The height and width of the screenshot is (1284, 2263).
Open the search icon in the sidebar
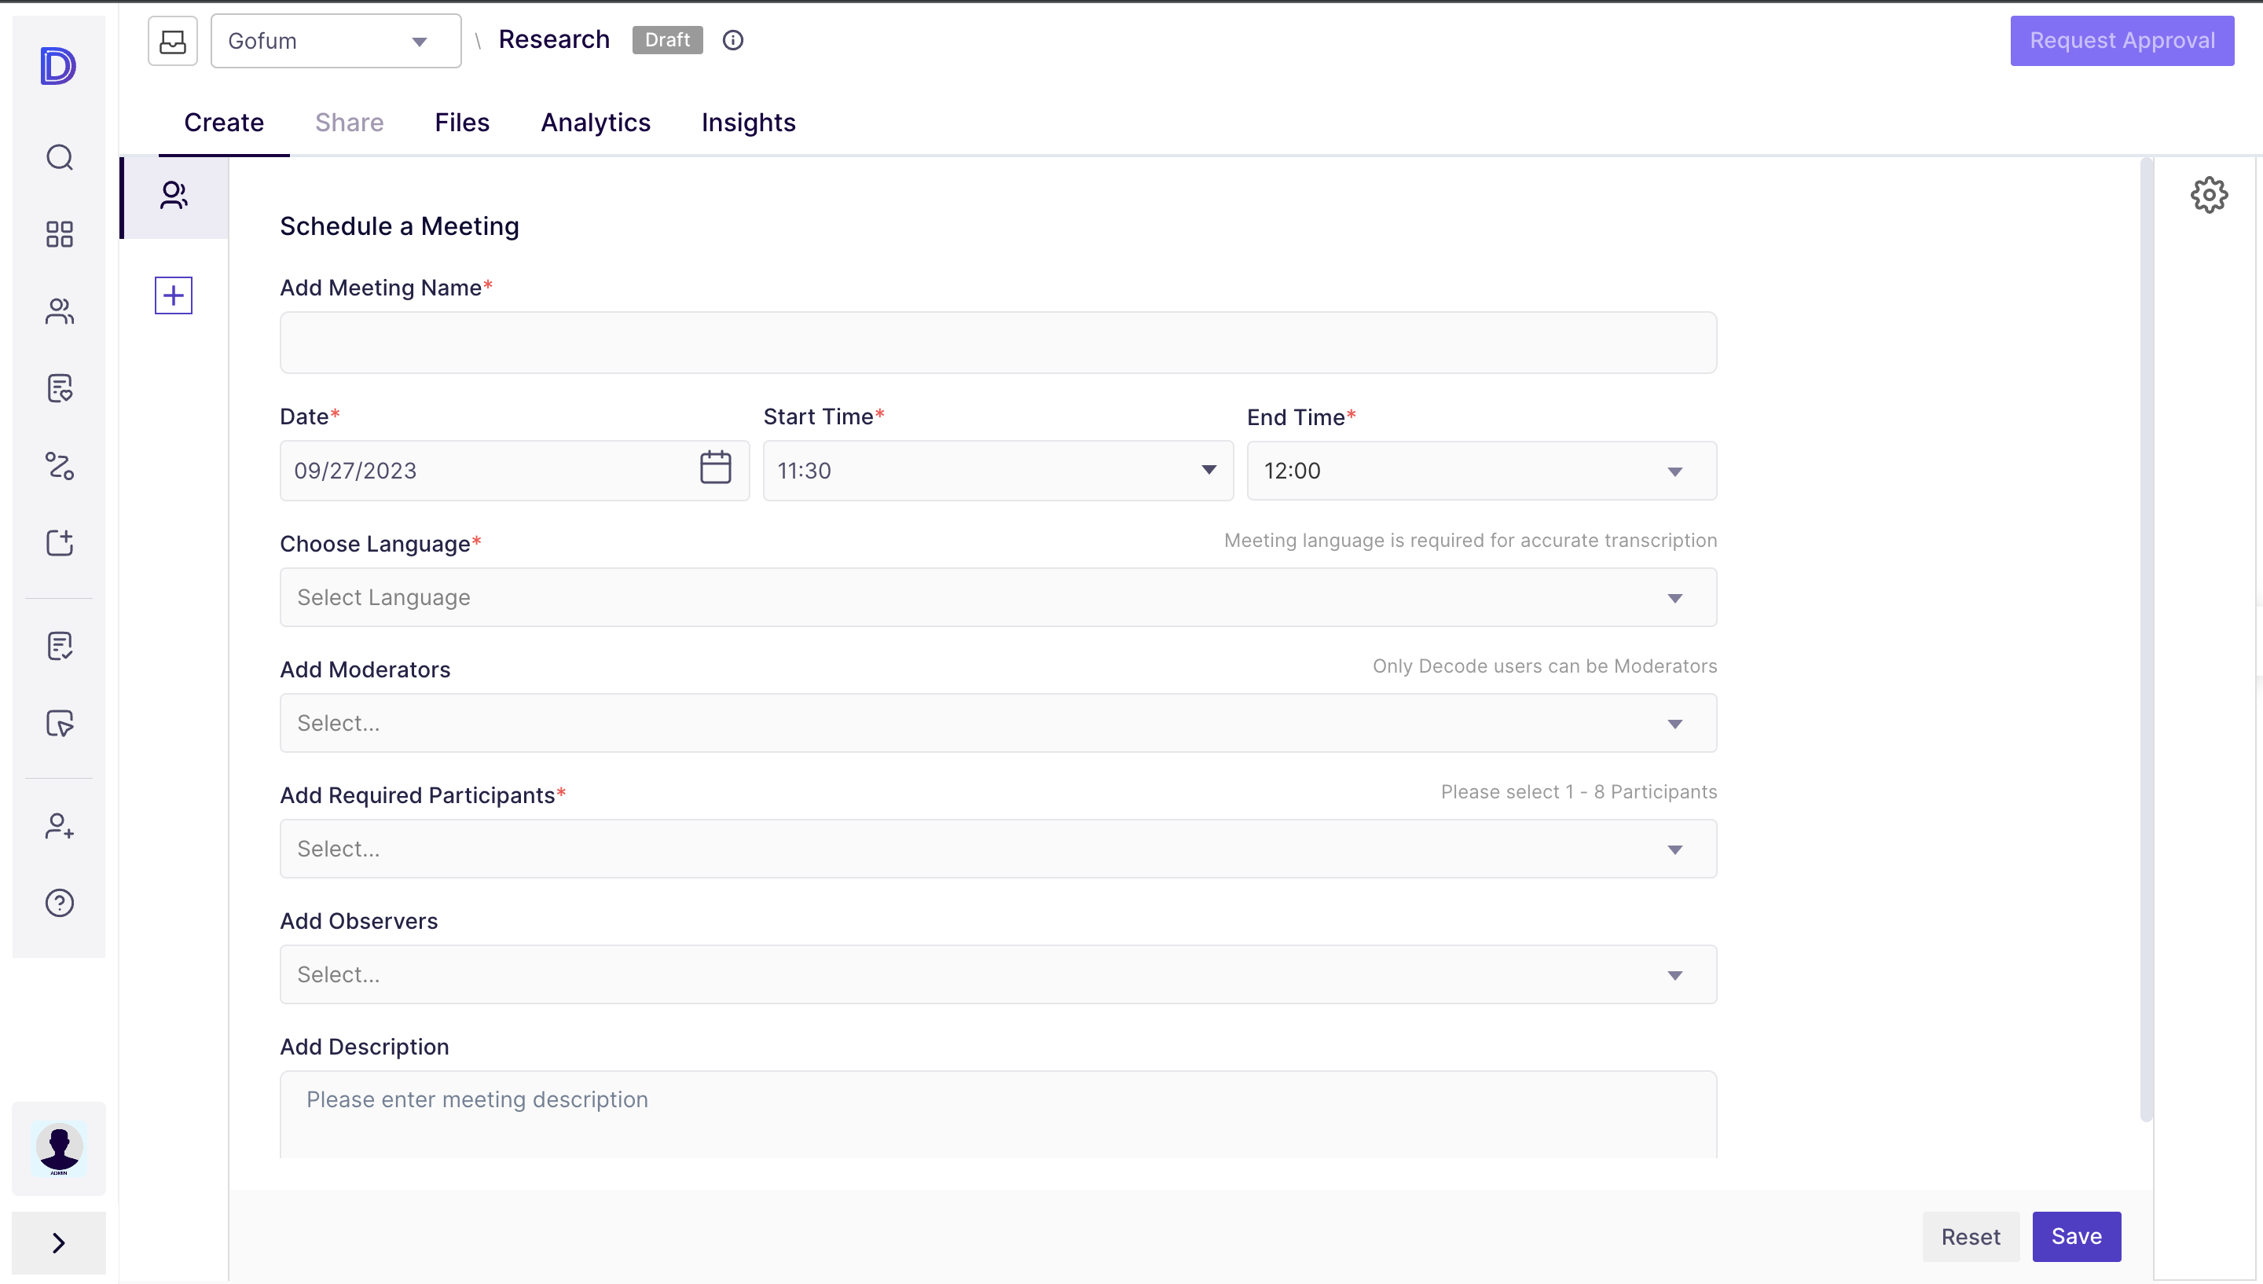pos(58,157)
